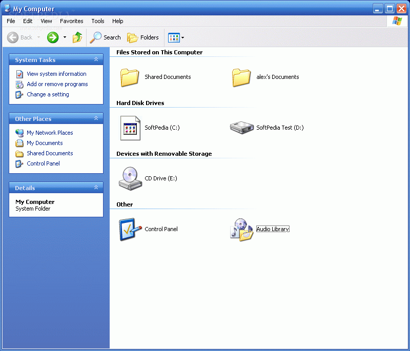Viewport: 410px width, 351px height.
Task: Open the Tools menu
Action: pos(98,21)
